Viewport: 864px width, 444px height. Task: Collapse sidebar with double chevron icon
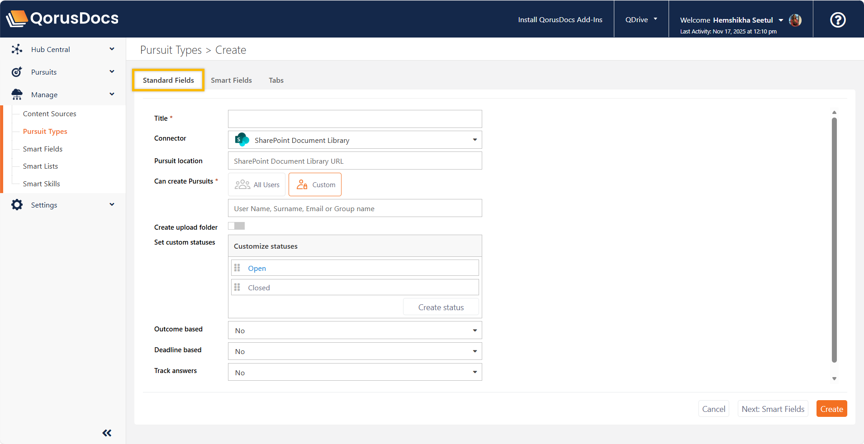(107, 433)
